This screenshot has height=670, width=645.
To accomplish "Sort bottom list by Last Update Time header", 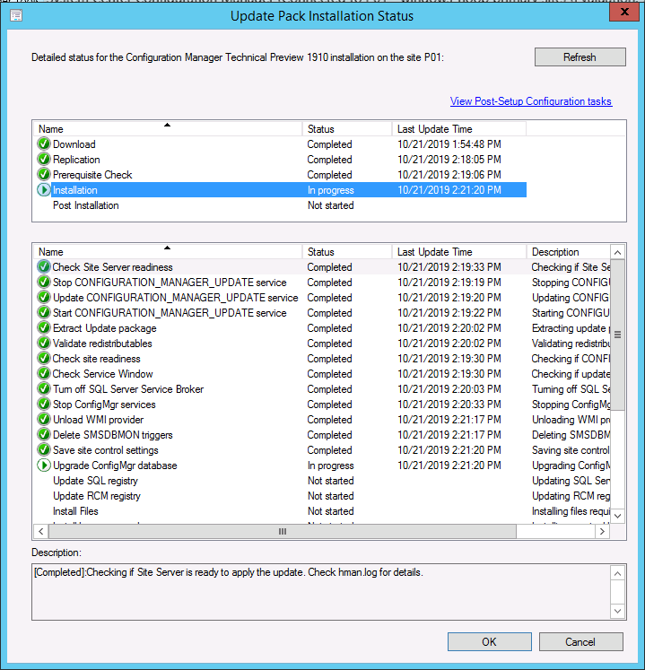I will (459, 252).
